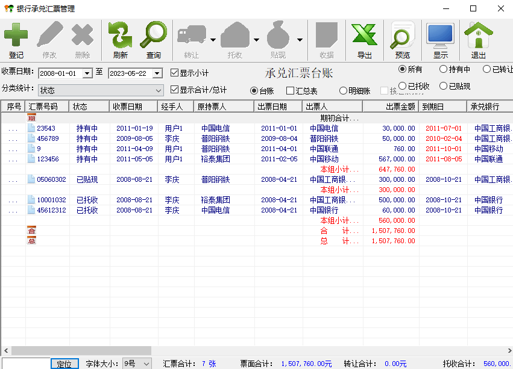Open the end date 2023-05-22 dropdown
Viewport: 513px width, 369px height.
(x=157, y=73)
